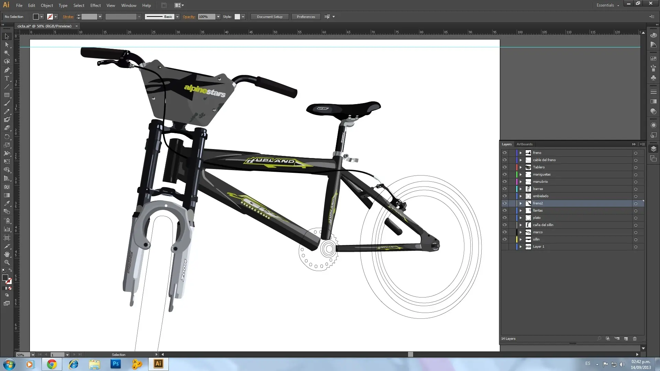Click the Style swatch in Control bar
This screenshot has width=660, height=371.
coord(237,17)
